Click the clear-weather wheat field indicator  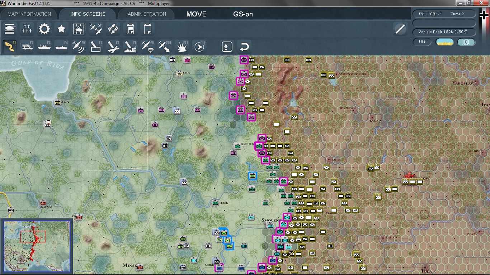pos(445,42)
